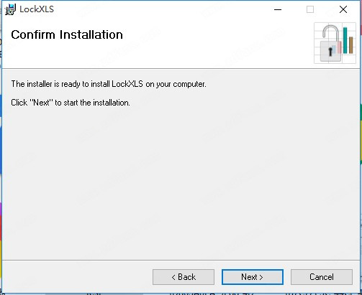Click the orange bar in the logo chart
The image size is (362, 295).
[350, 45]
